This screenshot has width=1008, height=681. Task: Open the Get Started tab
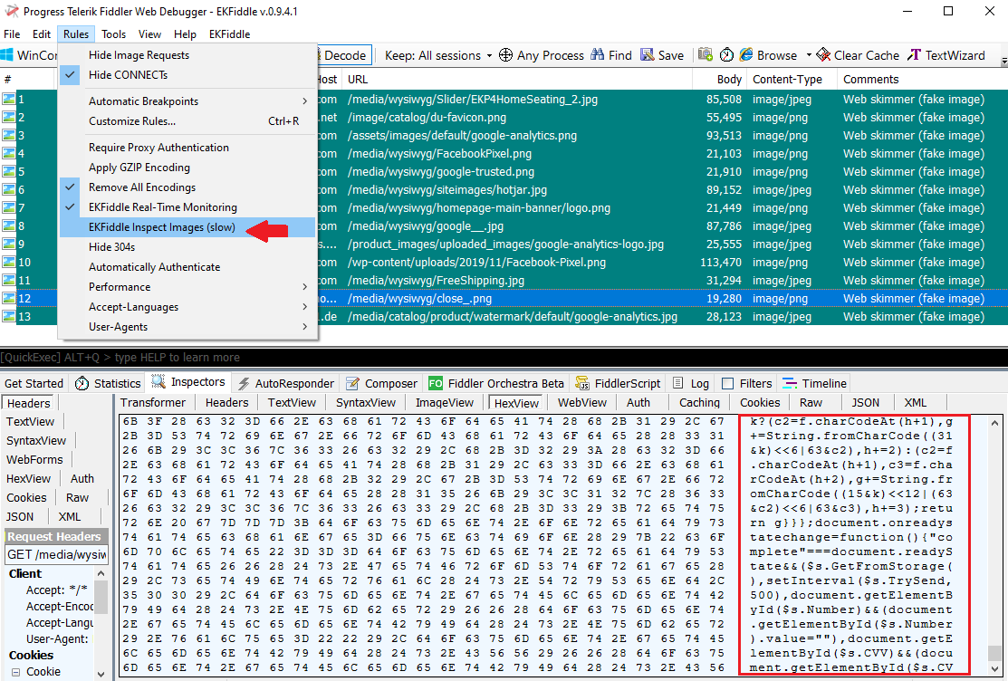pos(34,383)
